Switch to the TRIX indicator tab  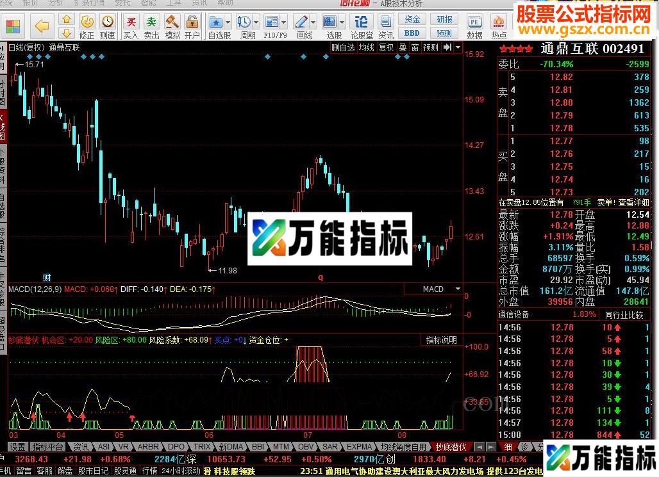(x=201, y=447)
